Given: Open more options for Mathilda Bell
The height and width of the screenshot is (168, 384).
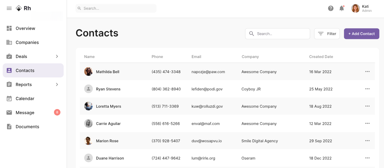Looking at the screenshot, I should click(367, 72).
